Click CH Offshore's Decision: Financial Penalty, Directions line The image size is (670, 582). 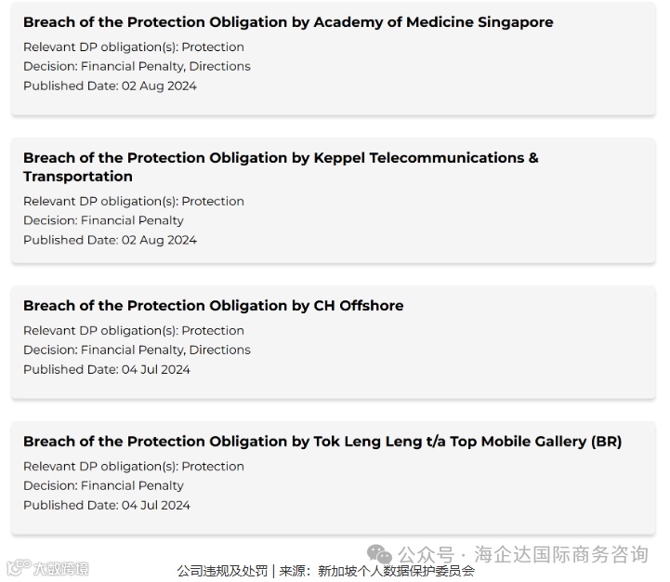(x=137, y=350)
